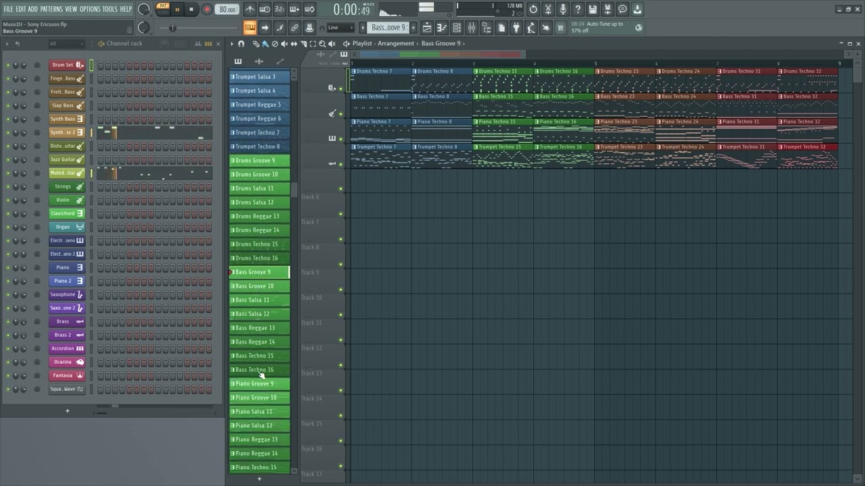
Task: Open the pattern selector Bass Groove 9
Action: click(389, 28)
